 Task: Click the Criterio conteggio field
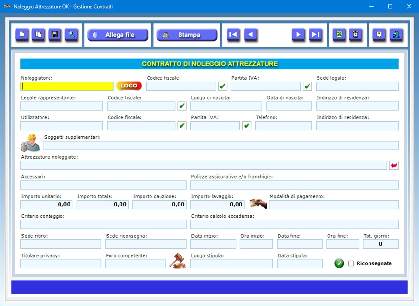(103, 224)
